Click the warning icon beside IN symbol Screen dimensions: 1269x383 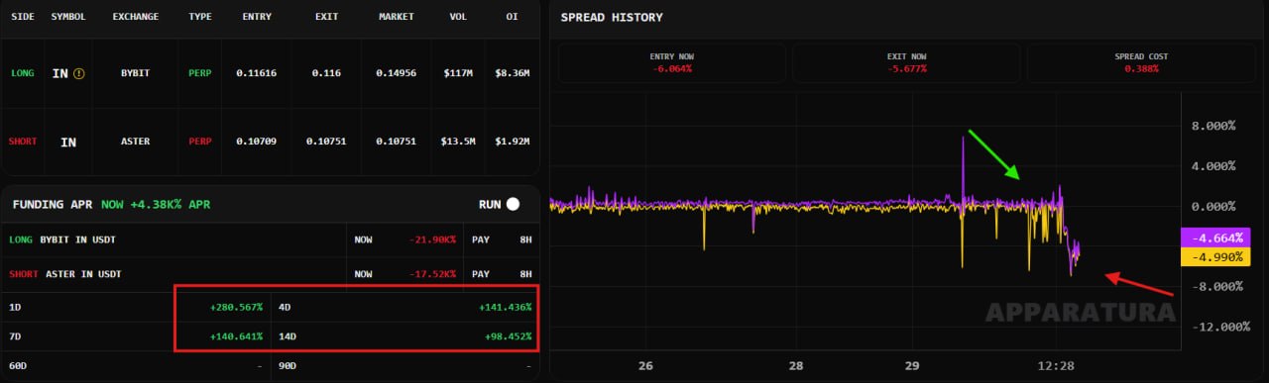(78, 73)
